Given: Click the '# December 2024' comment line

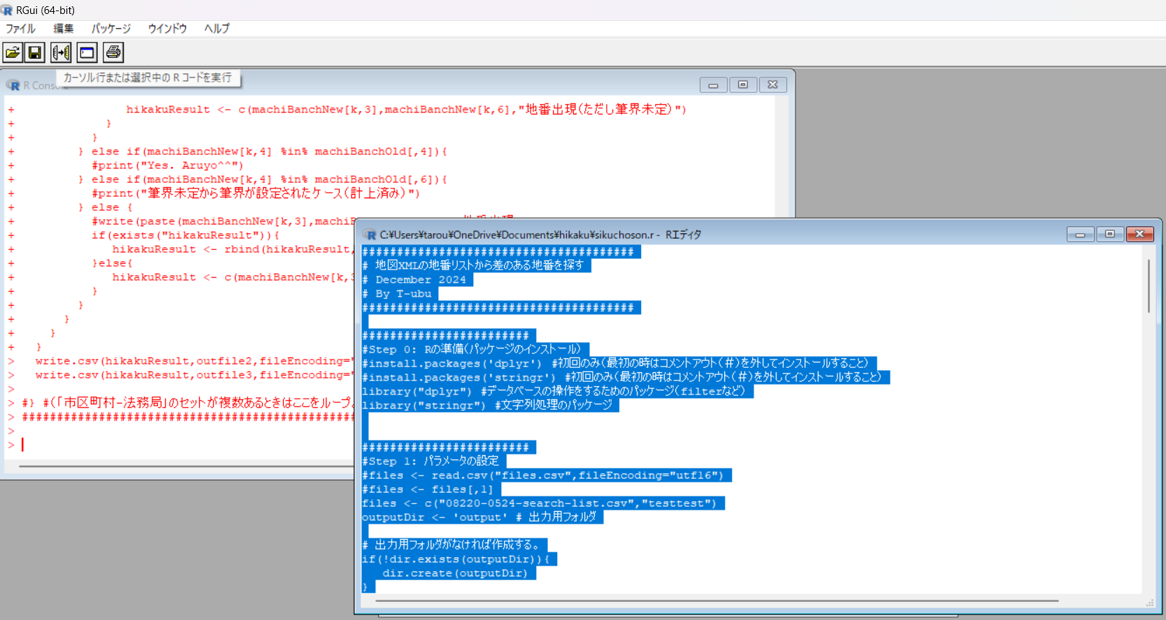Looking at the screenshot, I should click(417, 280).
